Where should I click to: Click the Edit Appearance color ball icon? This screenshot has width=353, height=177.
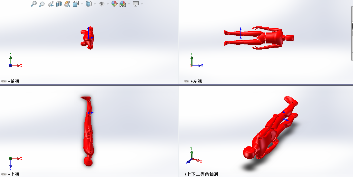click(x=114, y=4)
